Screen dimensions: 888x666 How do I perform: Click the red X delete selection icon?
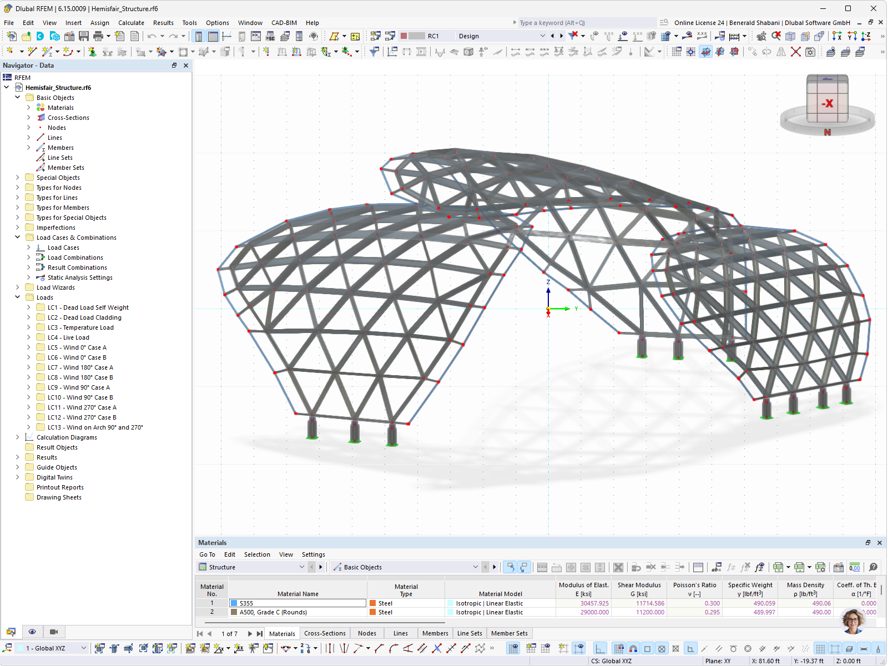[x=796, y=52]
